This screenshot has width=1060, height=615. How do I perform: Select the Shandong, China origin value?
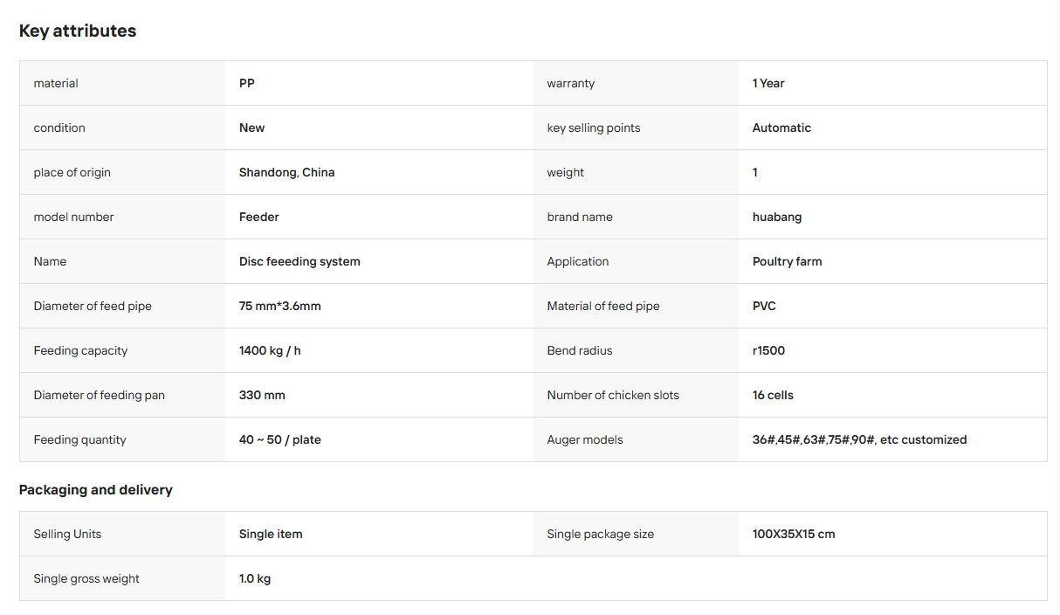[x=286, y=172]
